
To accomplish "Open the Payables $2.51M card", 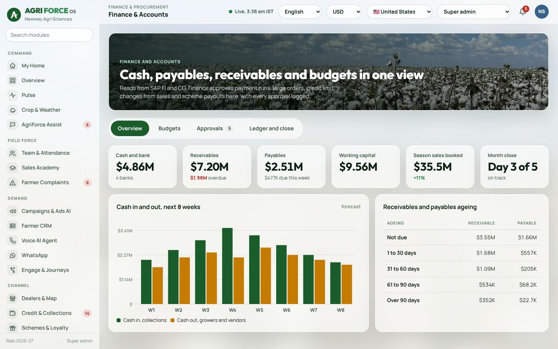I will [291, 167].
